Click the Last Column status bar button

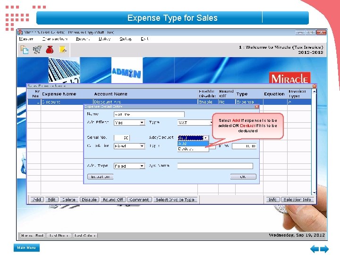[x=85, y=236]
